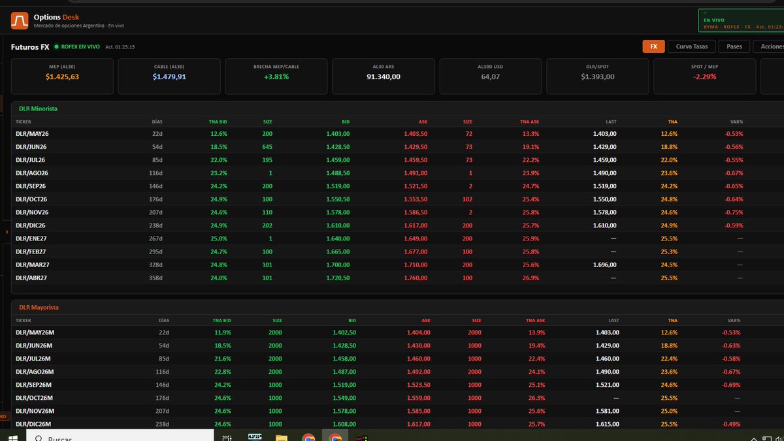Select the MEP (AL30) price card
This screenshot has height=441, width=784.
click(x=62, y=76)
